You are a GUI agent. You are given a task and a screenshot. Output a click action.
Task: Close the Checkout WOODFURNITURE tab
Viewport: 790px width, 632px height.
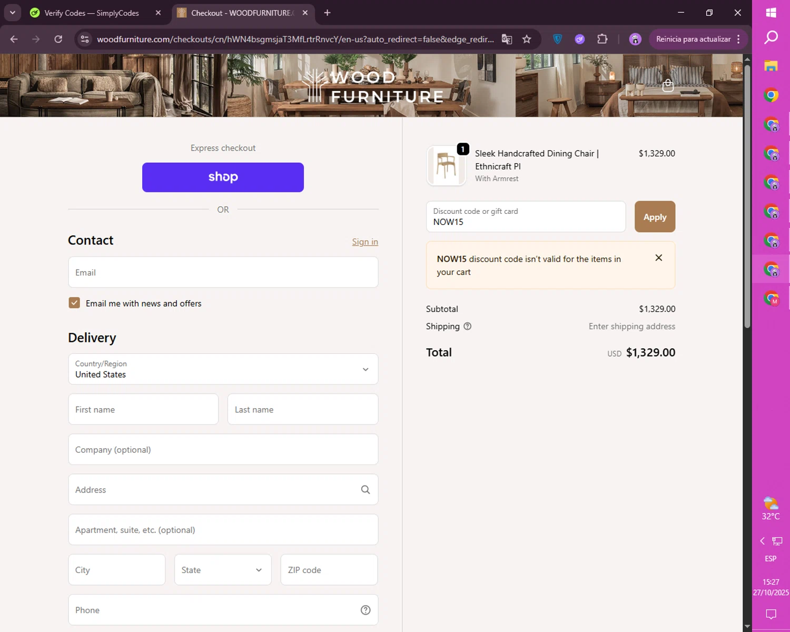coord(305,13)
